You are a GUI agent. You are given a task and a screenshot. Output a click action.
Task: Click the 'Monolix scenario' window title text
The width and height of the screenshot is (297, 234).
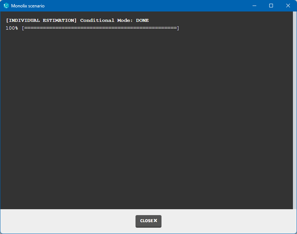click(28, 6)
